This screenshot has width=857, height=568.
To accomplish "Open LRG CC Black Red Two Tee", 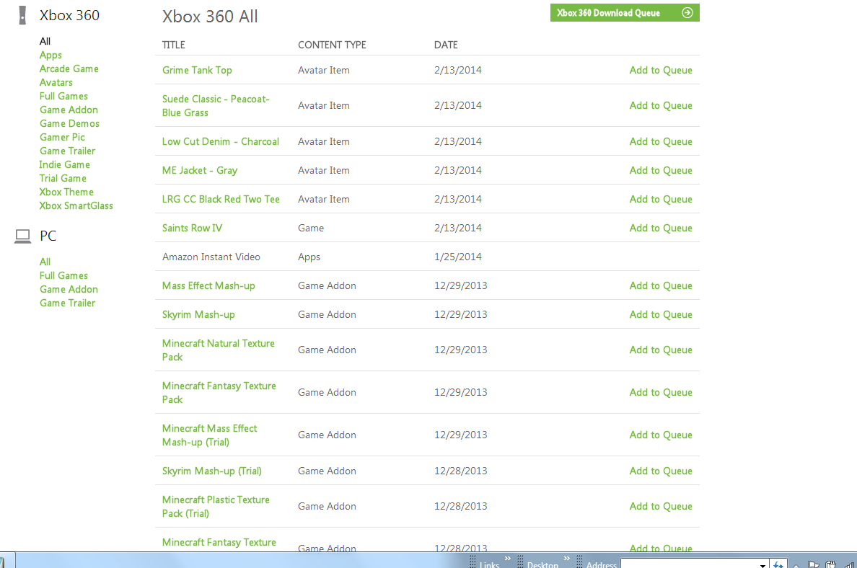I will coord(221,200).
